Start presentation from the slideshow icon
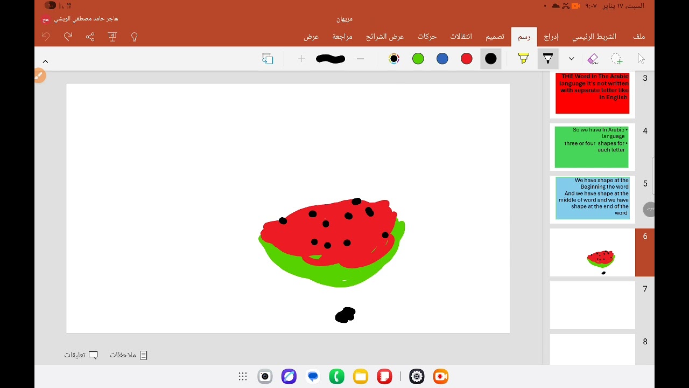 point(113,37)
